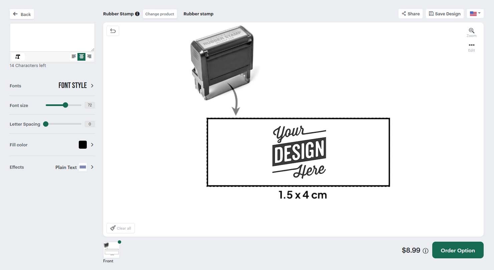Image resolution: width=494 pixels, height=270 pixels.
Task: Click the undo arrow icon on canvas
Action: [x=113, y=31]
